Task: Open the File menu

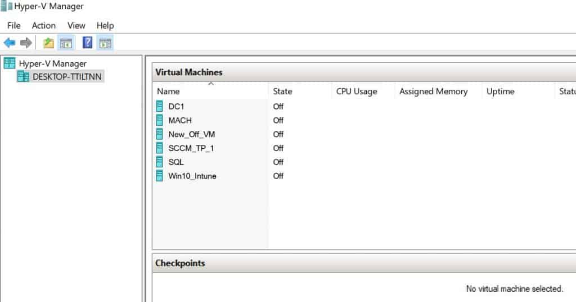Action: (13, 25)
